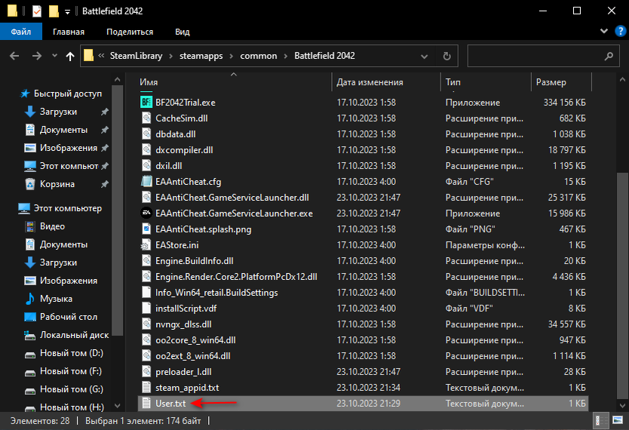Select the dxcompiler.dll file
This screenshot has width=629, height=430.
(363, 150)
